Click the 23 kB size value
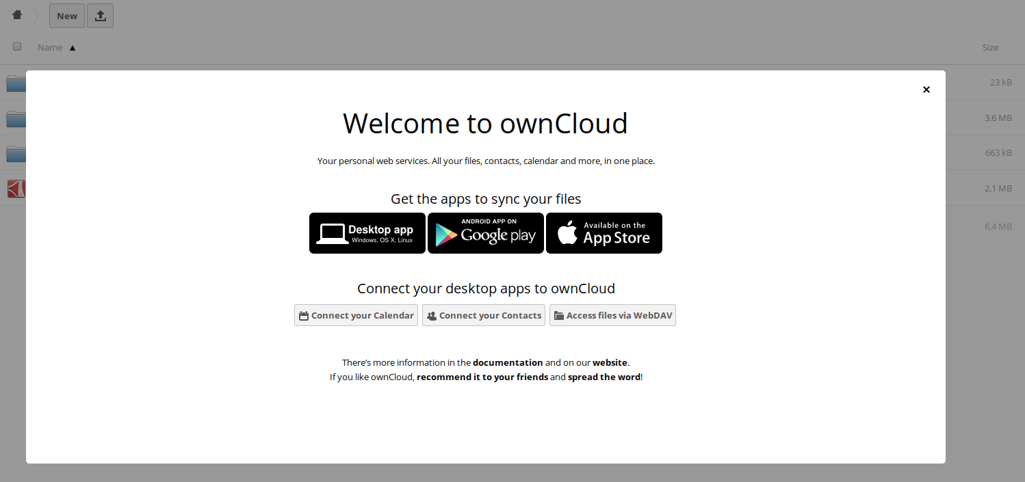1025x482 pixels. 1001,82
